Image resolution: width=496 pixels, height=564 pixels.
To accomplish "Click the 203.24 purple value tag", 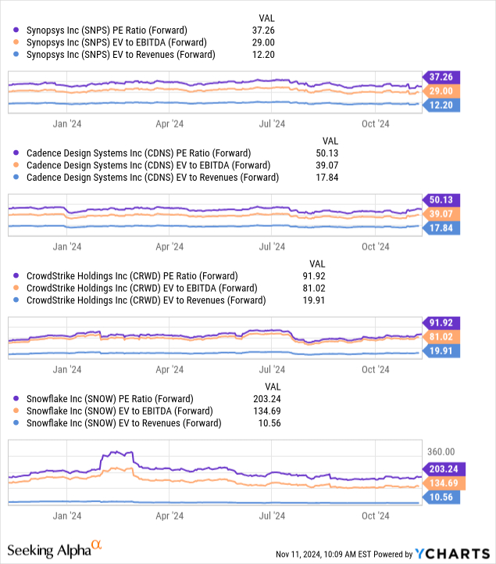I will click(445, 469).
